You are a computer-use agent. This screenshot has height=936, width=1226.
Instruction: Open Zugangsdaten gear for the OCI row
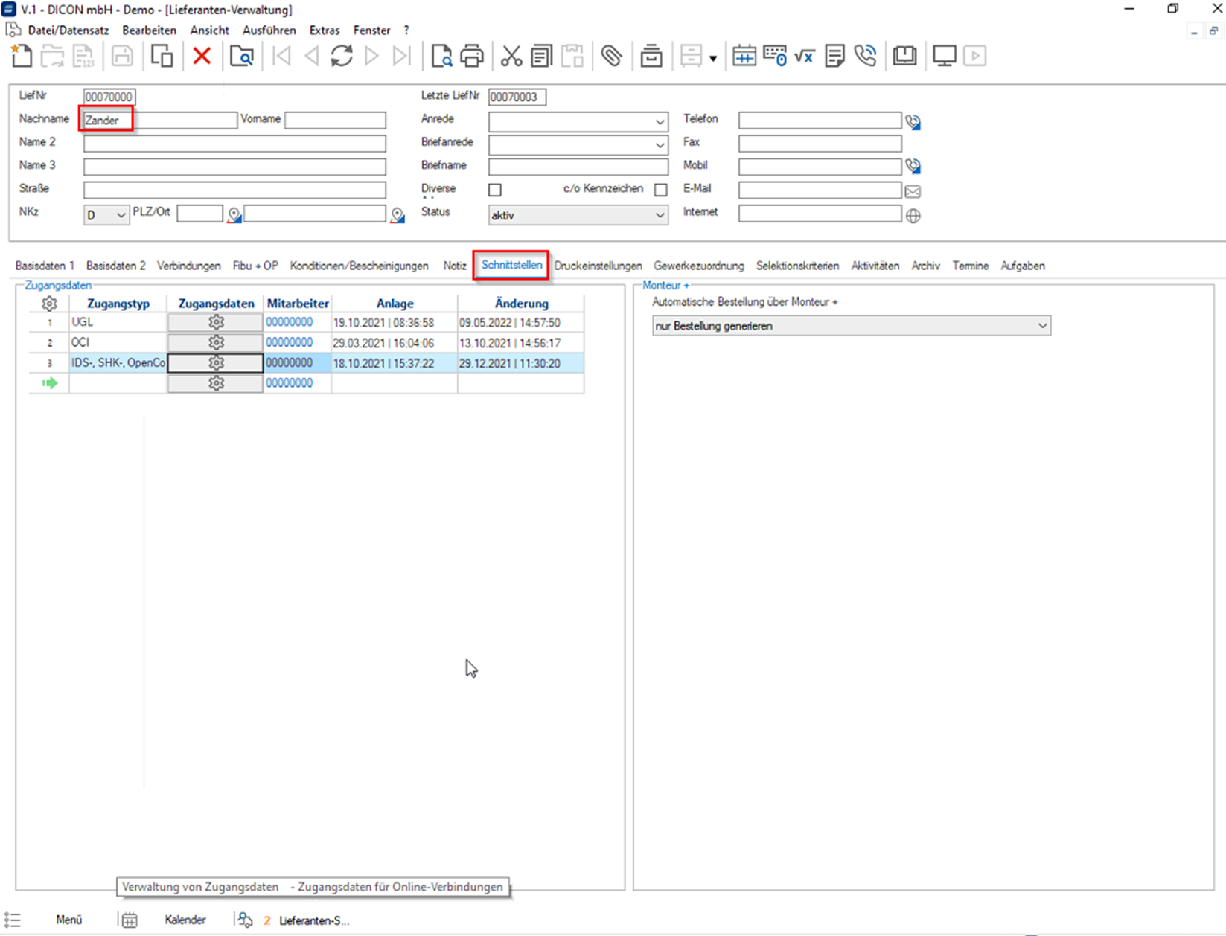click(216, 343)
